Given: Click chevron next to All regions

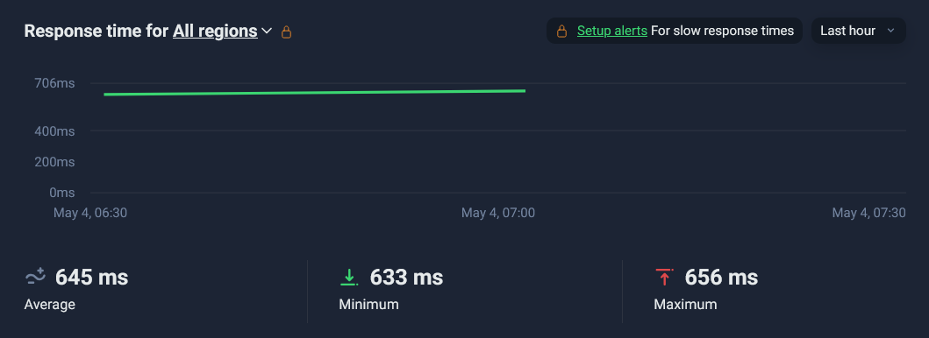Looking at the screenshot, I should 267,32.
